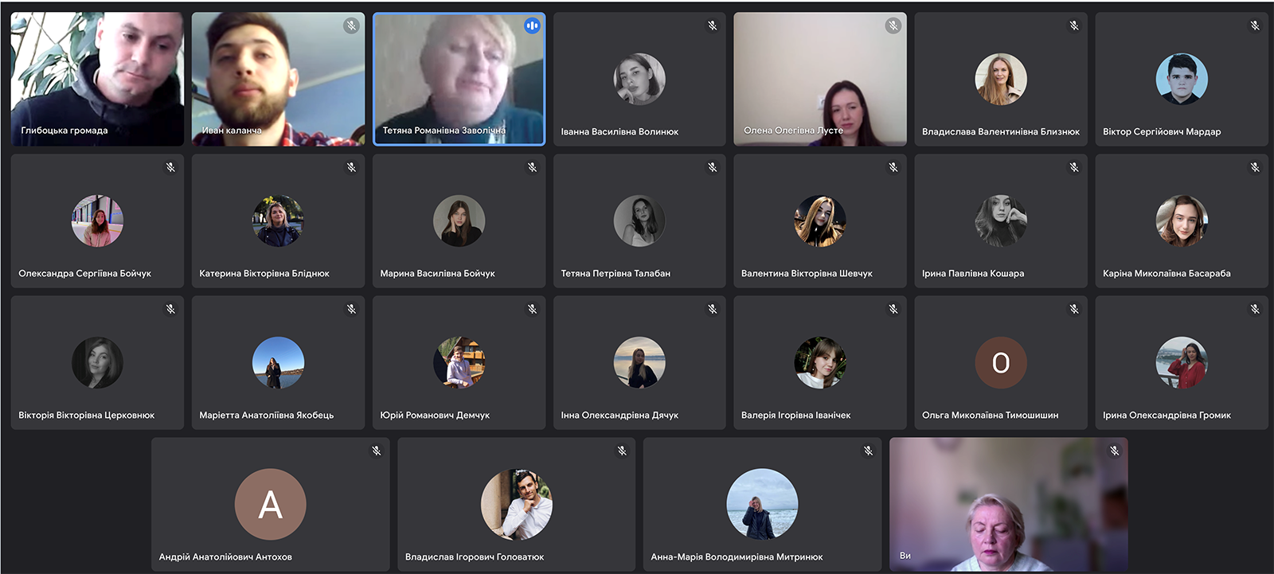Image resolution: width=1274 pixels, height=574 pixels.
Task: Click muted mic icon on Олена Олегівна Лусте tile
Action: pyautogui.click(x=893, y=25)
